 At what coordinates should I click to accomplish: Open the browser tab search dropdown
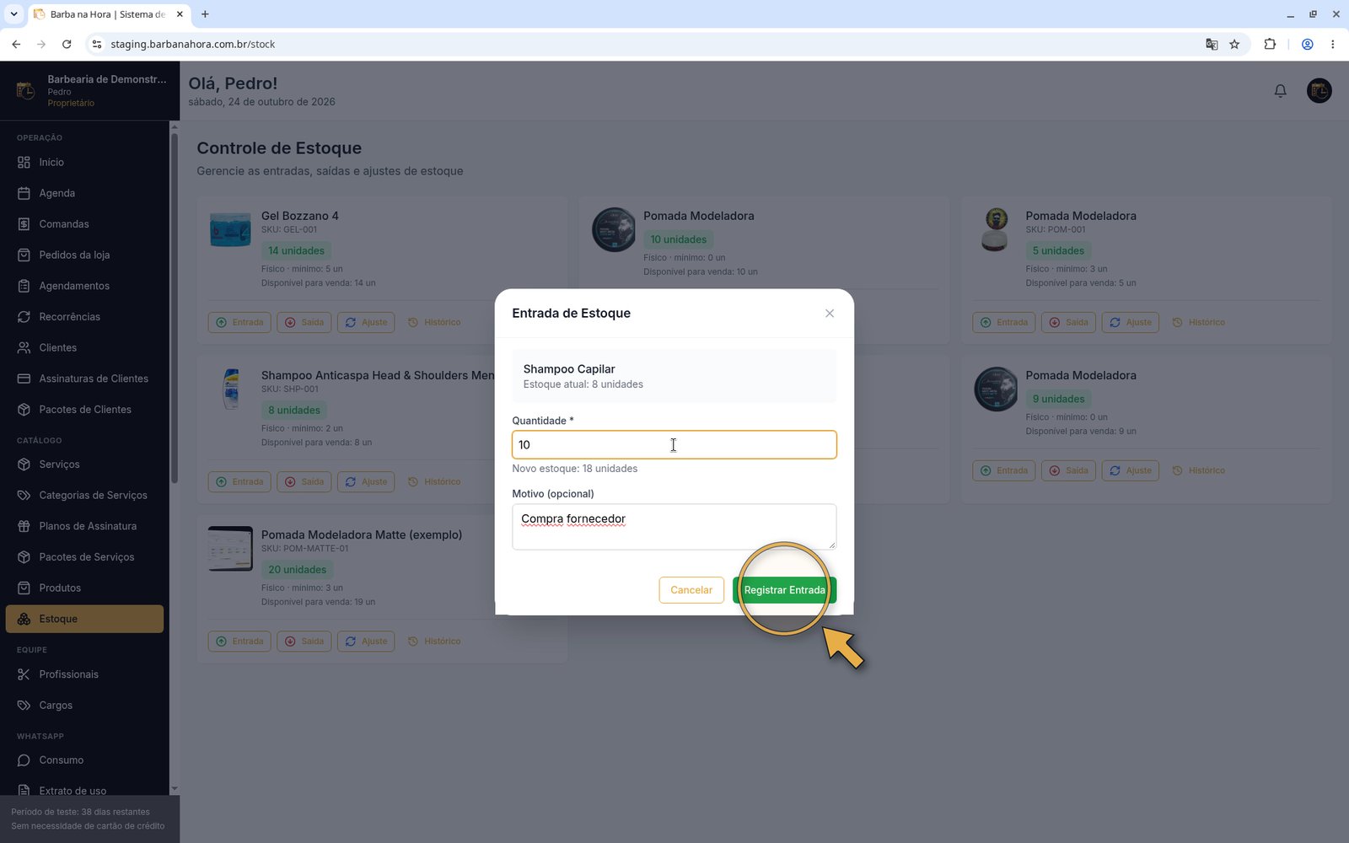[13, 13]
